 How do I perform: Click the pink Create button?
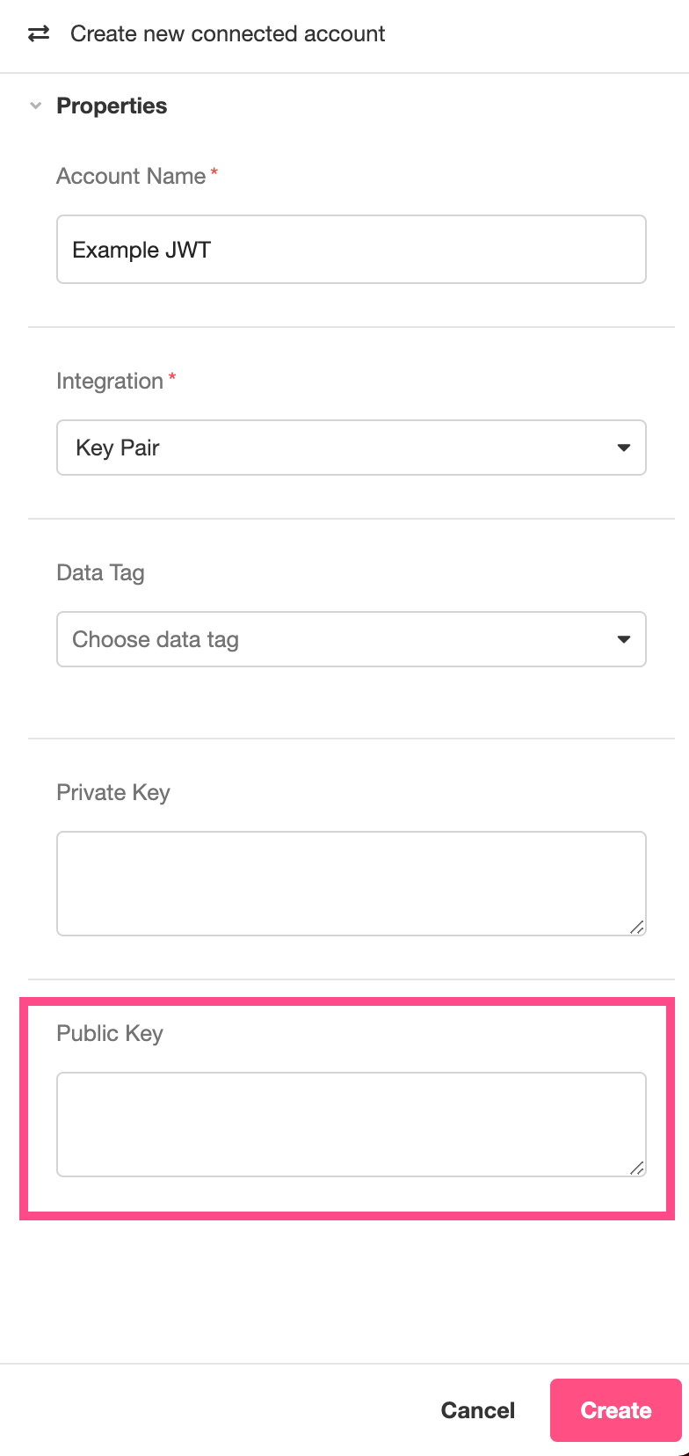tap(616, 1410)
